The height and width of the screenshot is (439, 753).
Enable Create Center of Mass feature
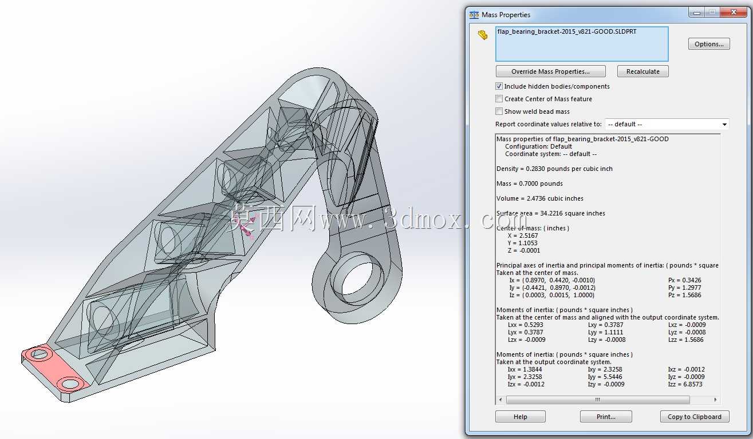coord(499,99)
